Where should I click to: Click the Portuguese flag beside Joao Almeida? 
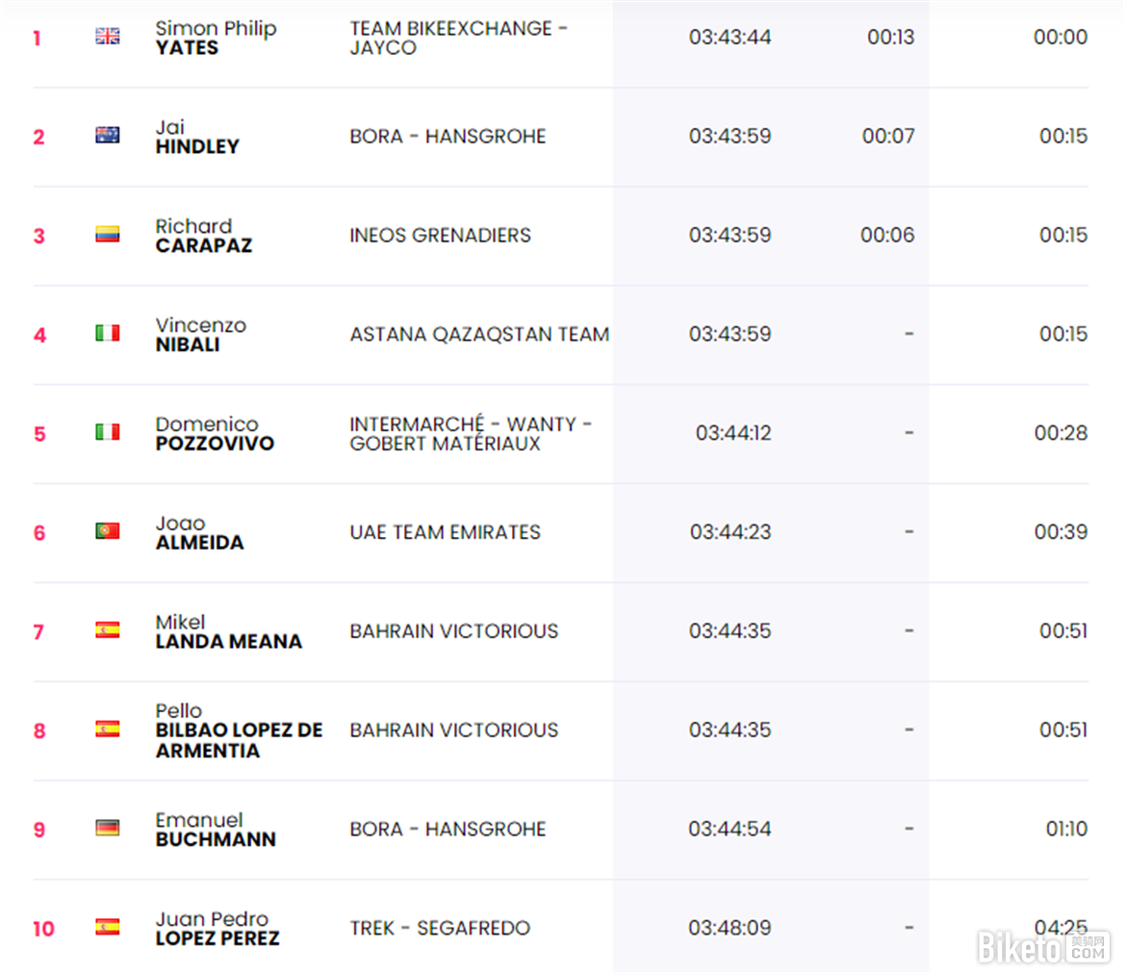107,531
